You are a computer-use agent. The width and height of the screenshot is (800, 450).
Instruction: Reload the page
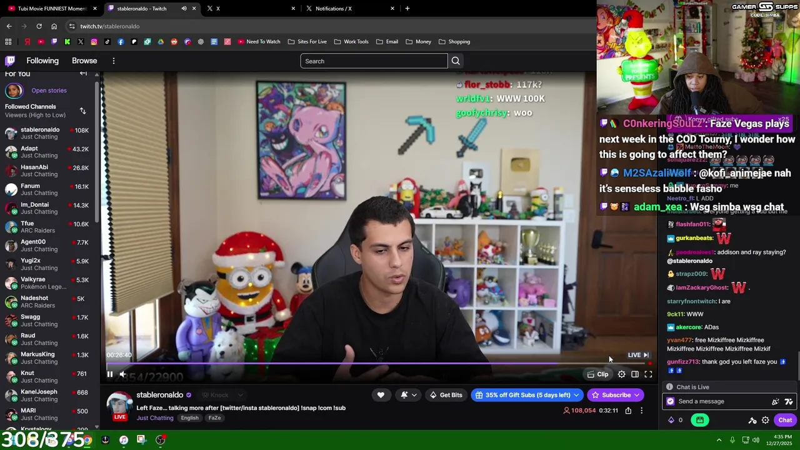pyautogui.click(x=39, y=26)
